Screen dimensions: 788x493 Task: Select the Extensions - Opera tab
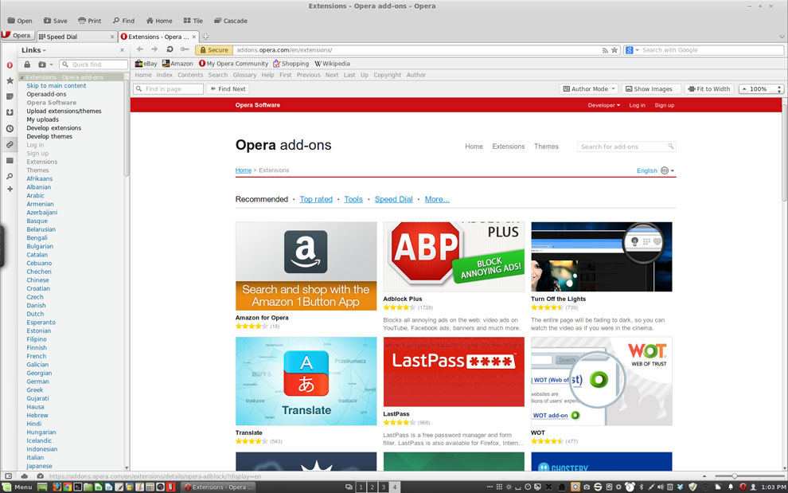[x=158, y=37]
